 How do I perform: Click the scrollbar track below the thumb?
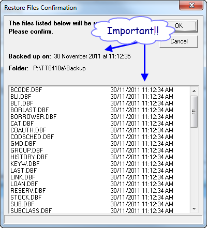click(x=194, y=166)
